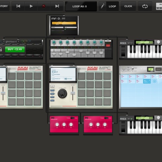
Task: Flip the bypass switch on the left 3Q pedal
Action: point(73,118)
